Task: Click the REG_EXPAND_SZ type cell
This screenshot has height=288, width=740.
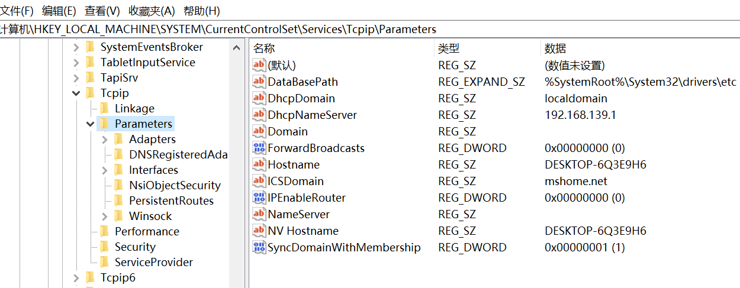Action: 481,82
